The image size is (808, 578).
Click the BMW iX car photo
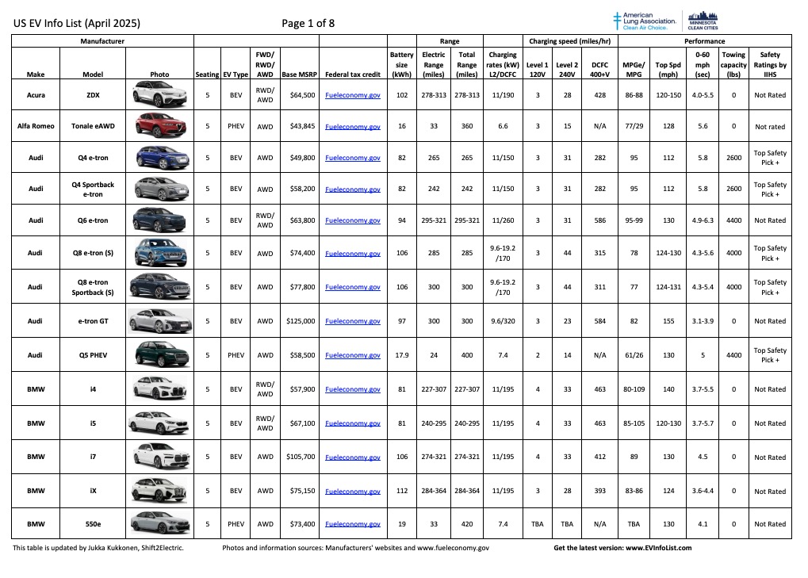(x=159, y=490)
